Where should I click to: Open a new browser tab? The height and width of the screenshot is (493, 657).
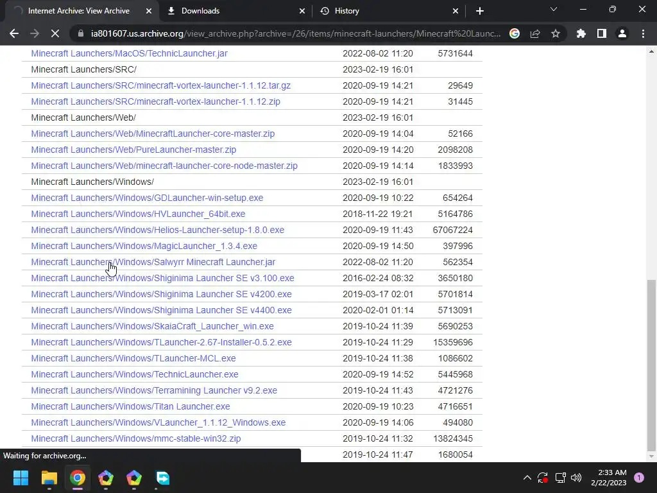point(480,11)
